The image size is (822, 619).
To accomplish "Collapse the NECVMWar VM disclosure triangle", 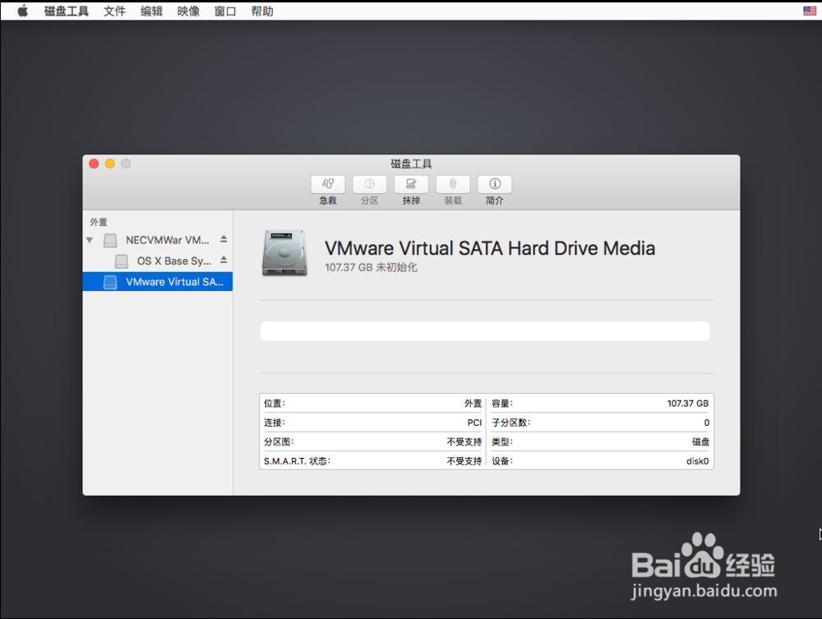I will pos(90,240).
